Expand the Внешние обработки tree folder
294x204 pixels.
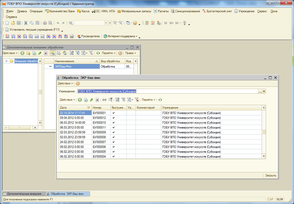click(x=6, y=61)
